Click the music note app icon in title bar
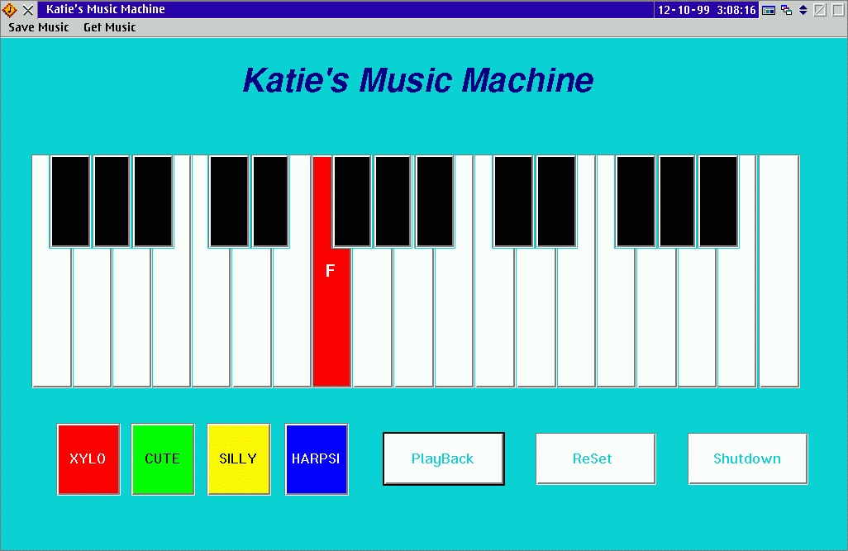848x551 pixels. click(10, 10)
